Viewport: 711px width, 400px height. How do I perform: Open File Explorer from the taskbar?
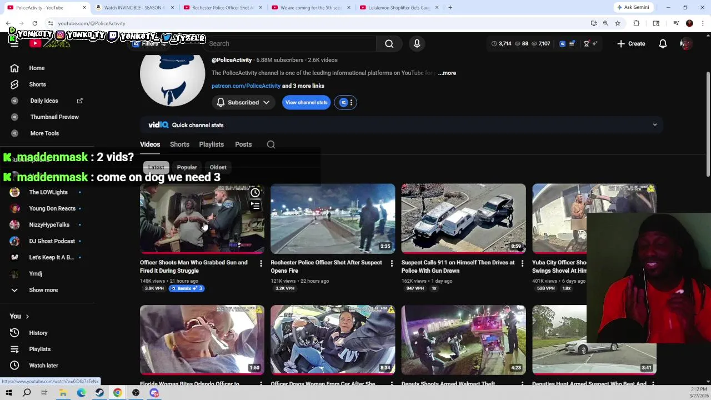[x=63, y=393]
